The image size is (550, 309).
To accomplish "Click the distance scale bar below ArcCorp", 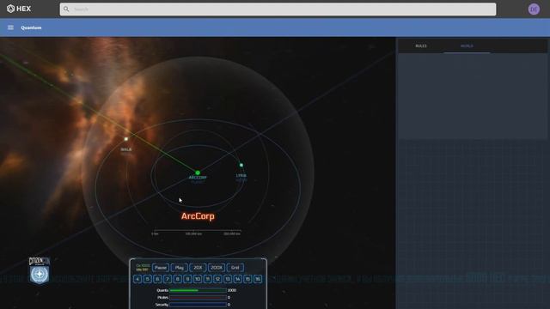I will (x=198, y=233).
